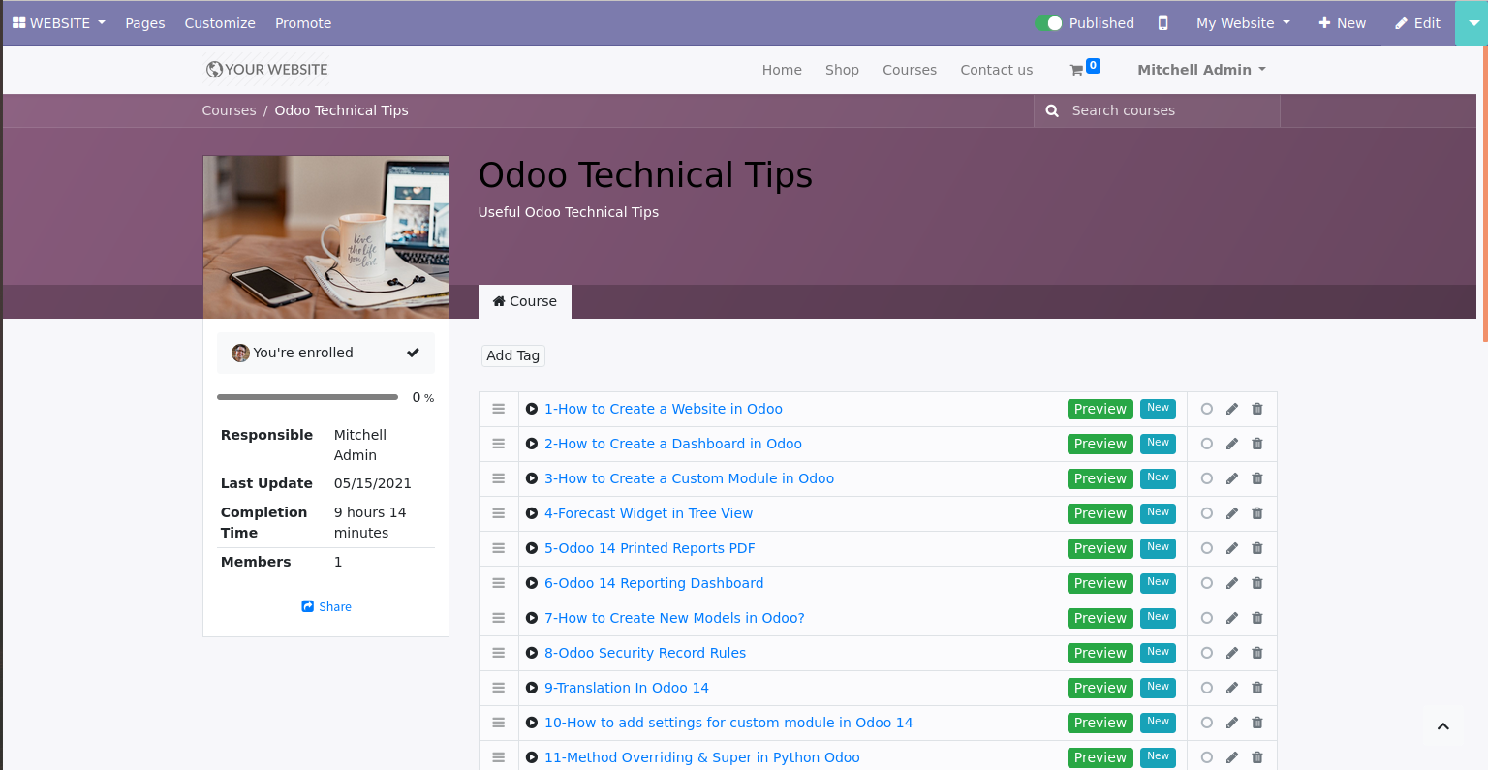Delete lesson 4-Forecast Widget in Tree View
Image resolution: width=1488 pixels, height=770 pixels.
point(1257,513)
